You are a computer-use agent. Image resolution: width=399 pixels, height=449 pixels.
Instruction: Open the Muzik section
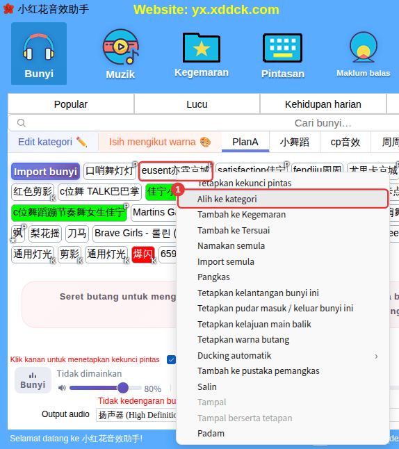click(120, 54)
